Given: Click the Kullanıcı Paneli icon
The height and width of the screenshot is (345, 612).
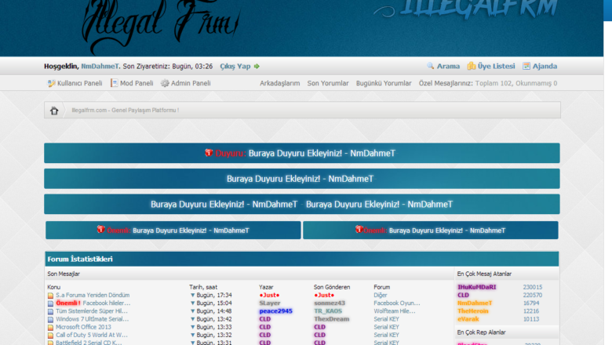Looking at the screenshot, I should [51, 83].
